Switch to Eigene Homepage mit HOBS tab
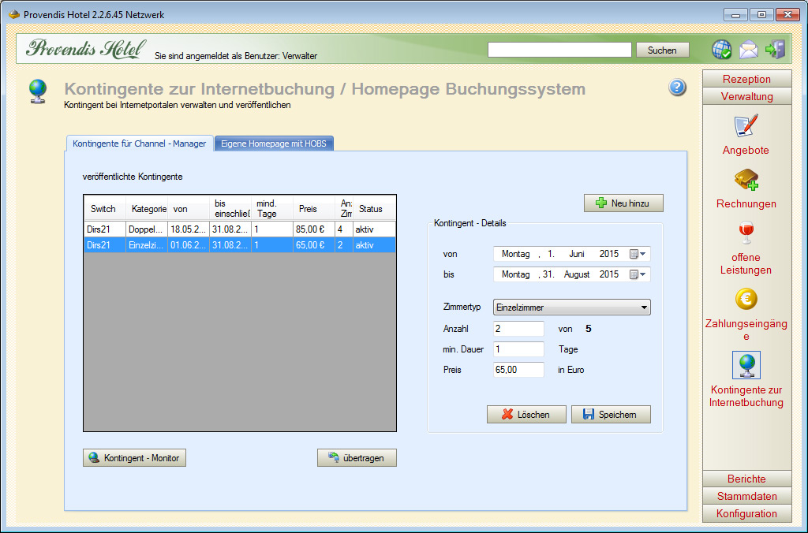The height and width of the screenshot is (533, 808). [275, 143]
